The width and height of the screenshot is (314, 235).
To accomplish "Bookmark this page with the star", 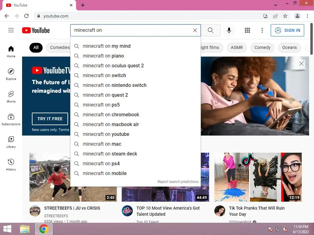I will click(x=285, y=16).
